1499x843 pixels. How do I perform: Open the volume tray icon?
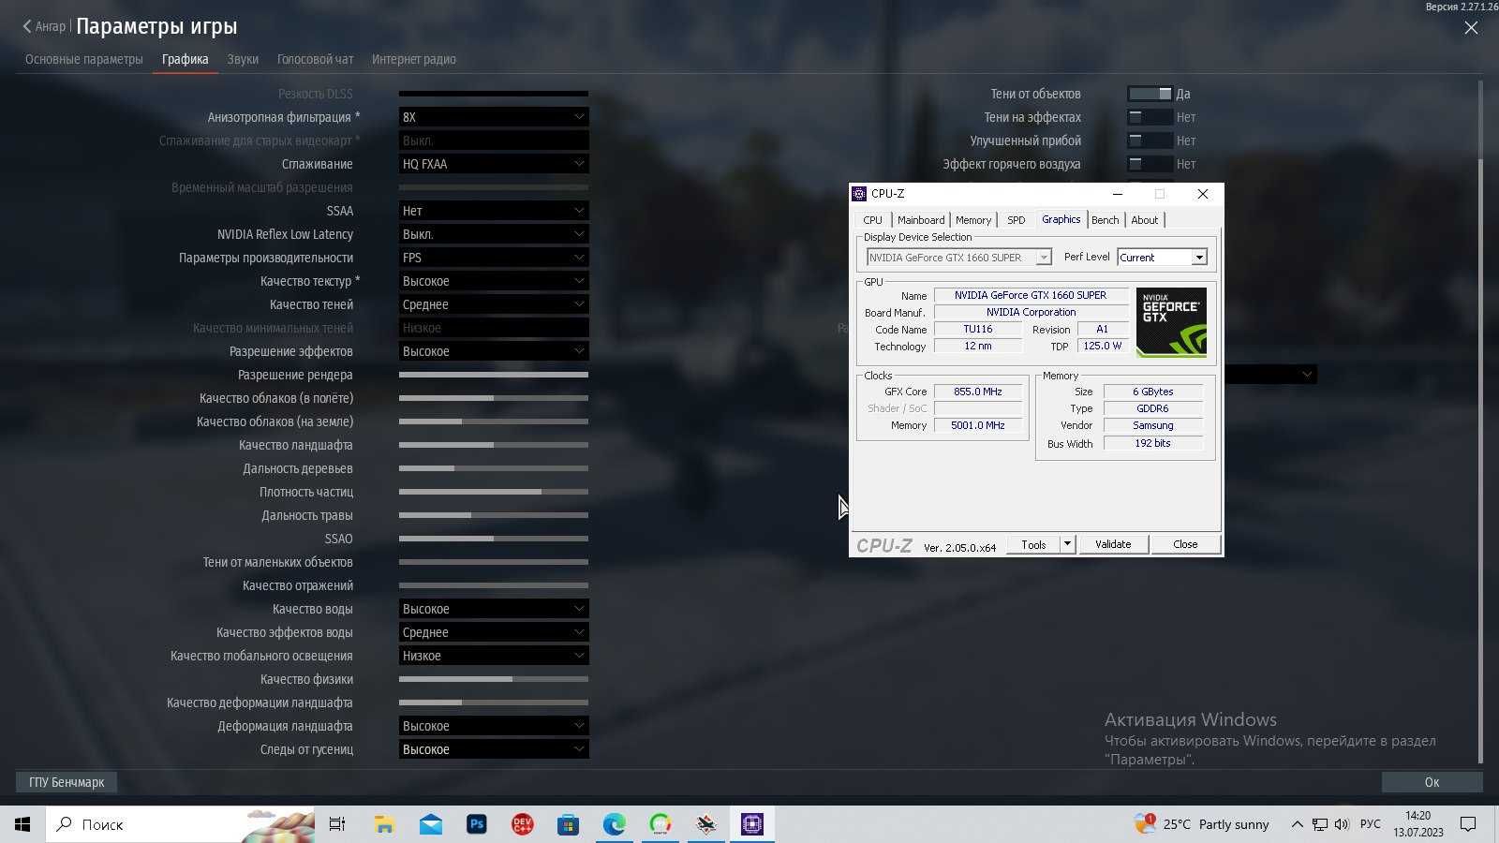[x=1342, y=824]
